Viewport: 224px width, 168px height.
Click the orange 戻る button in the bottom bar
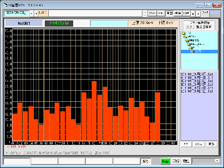click(x=145, y=161)
